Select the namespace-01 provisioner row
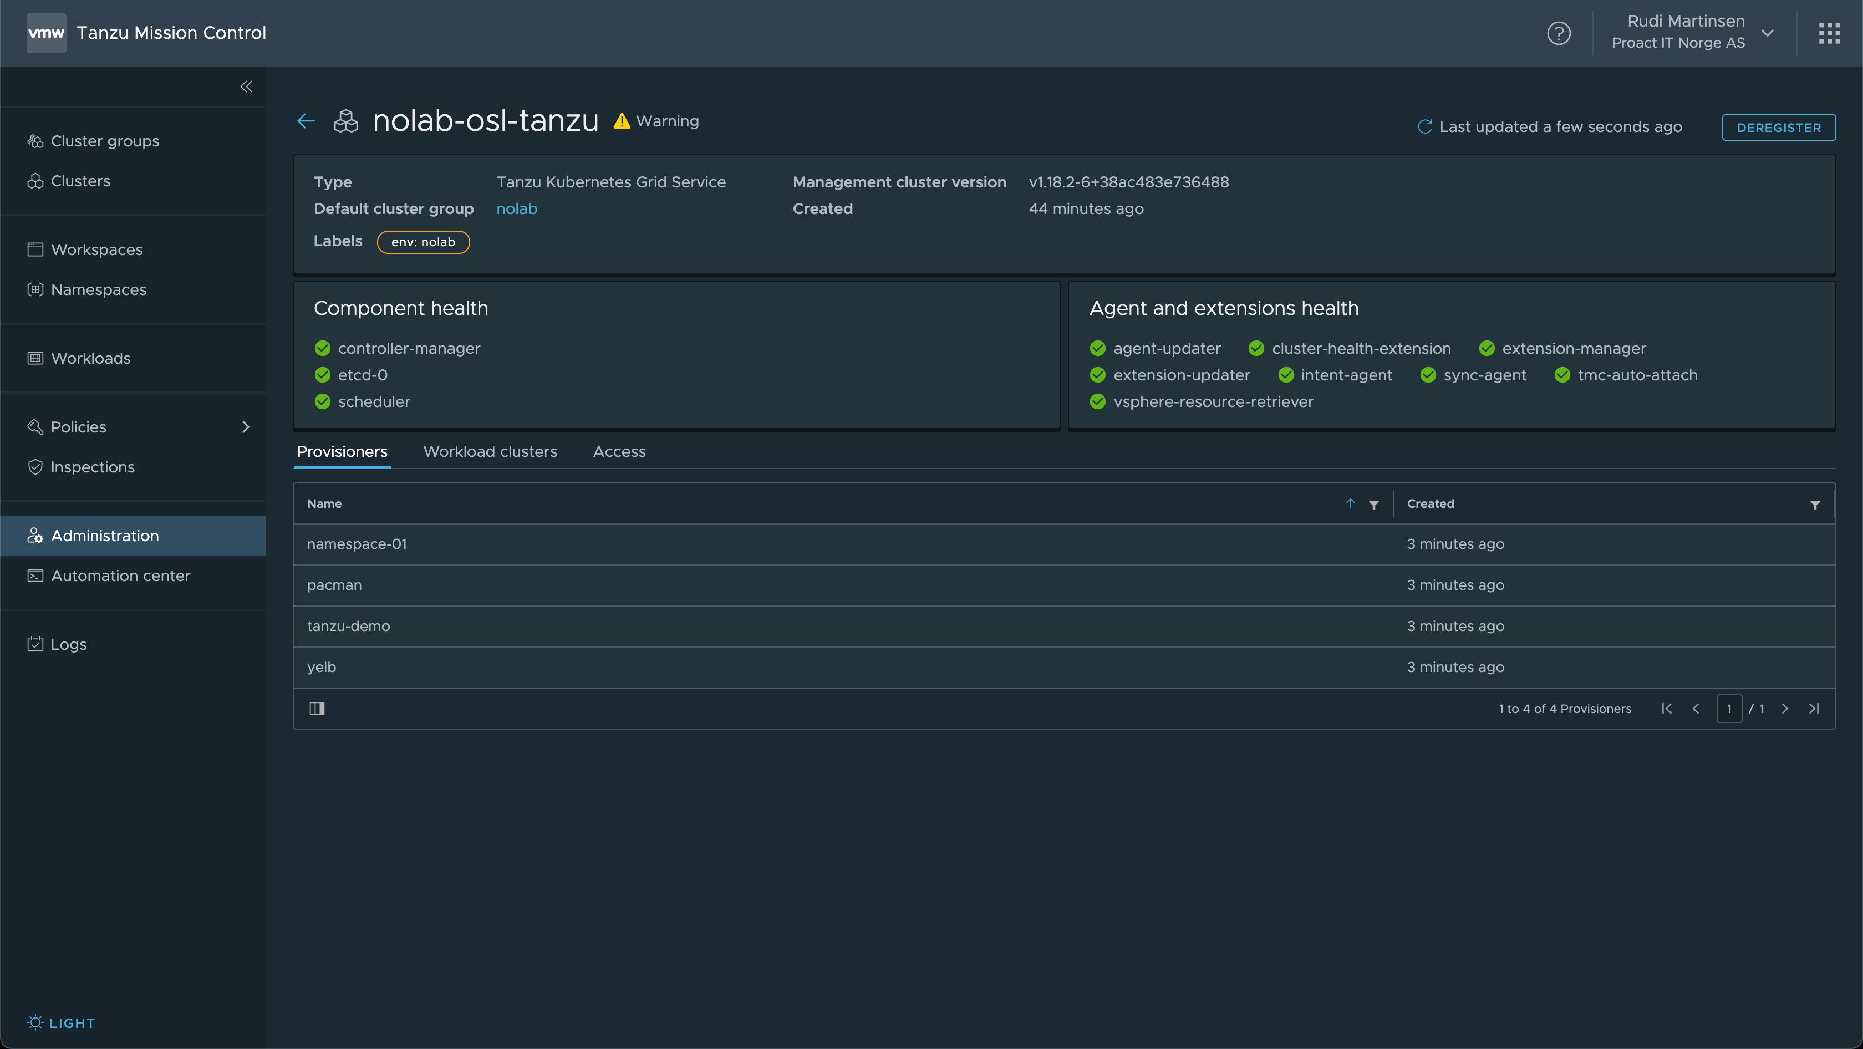Image resolution: width=1863 pixels, height=1049 pixels. (1064, 544)
